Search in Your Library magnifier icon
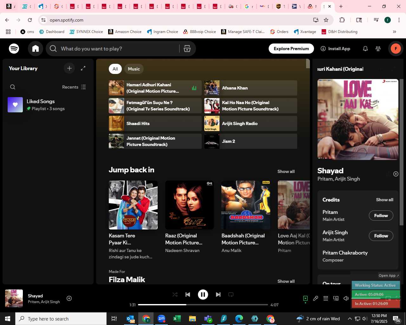Image resolution: width=406 pixels, height=325 pixels. [13, 87]
